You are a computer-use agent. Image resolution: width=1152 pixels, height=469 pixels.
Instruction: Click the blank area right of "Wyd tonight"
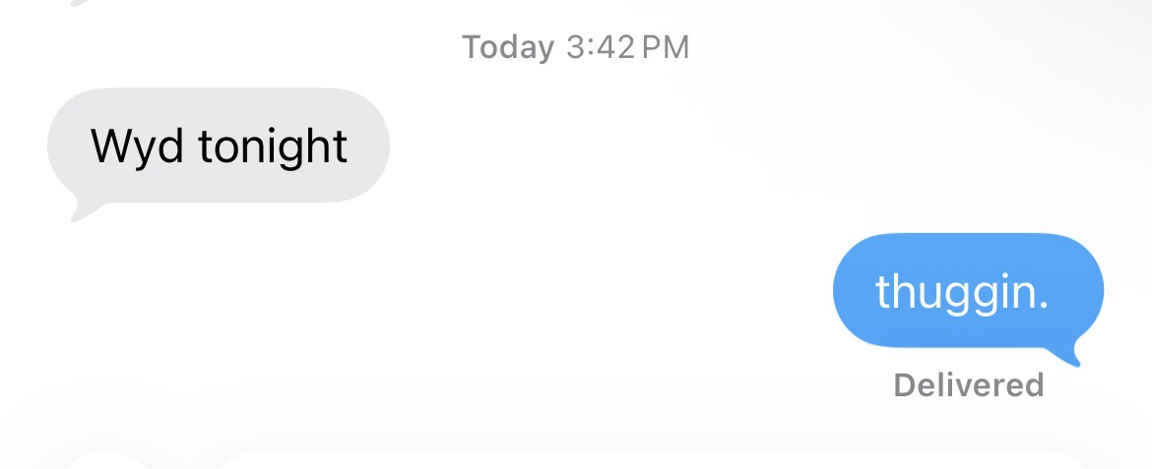735,147
